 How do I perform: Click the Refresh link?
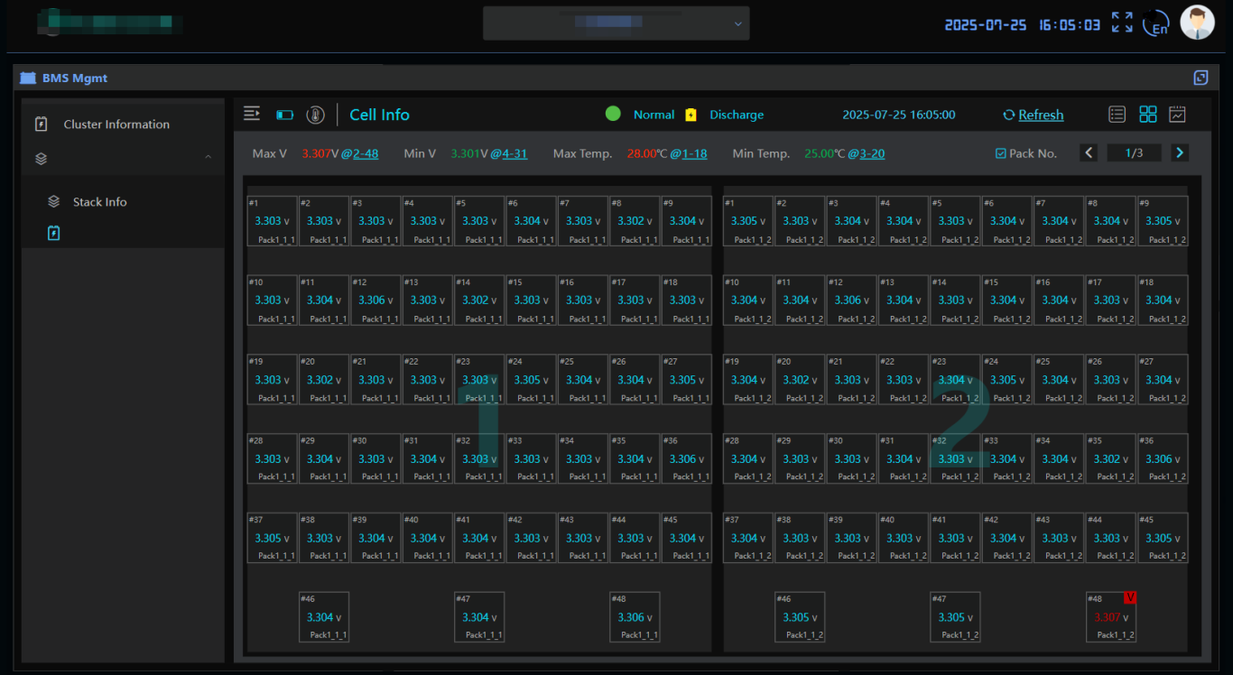click(1040, 115)
